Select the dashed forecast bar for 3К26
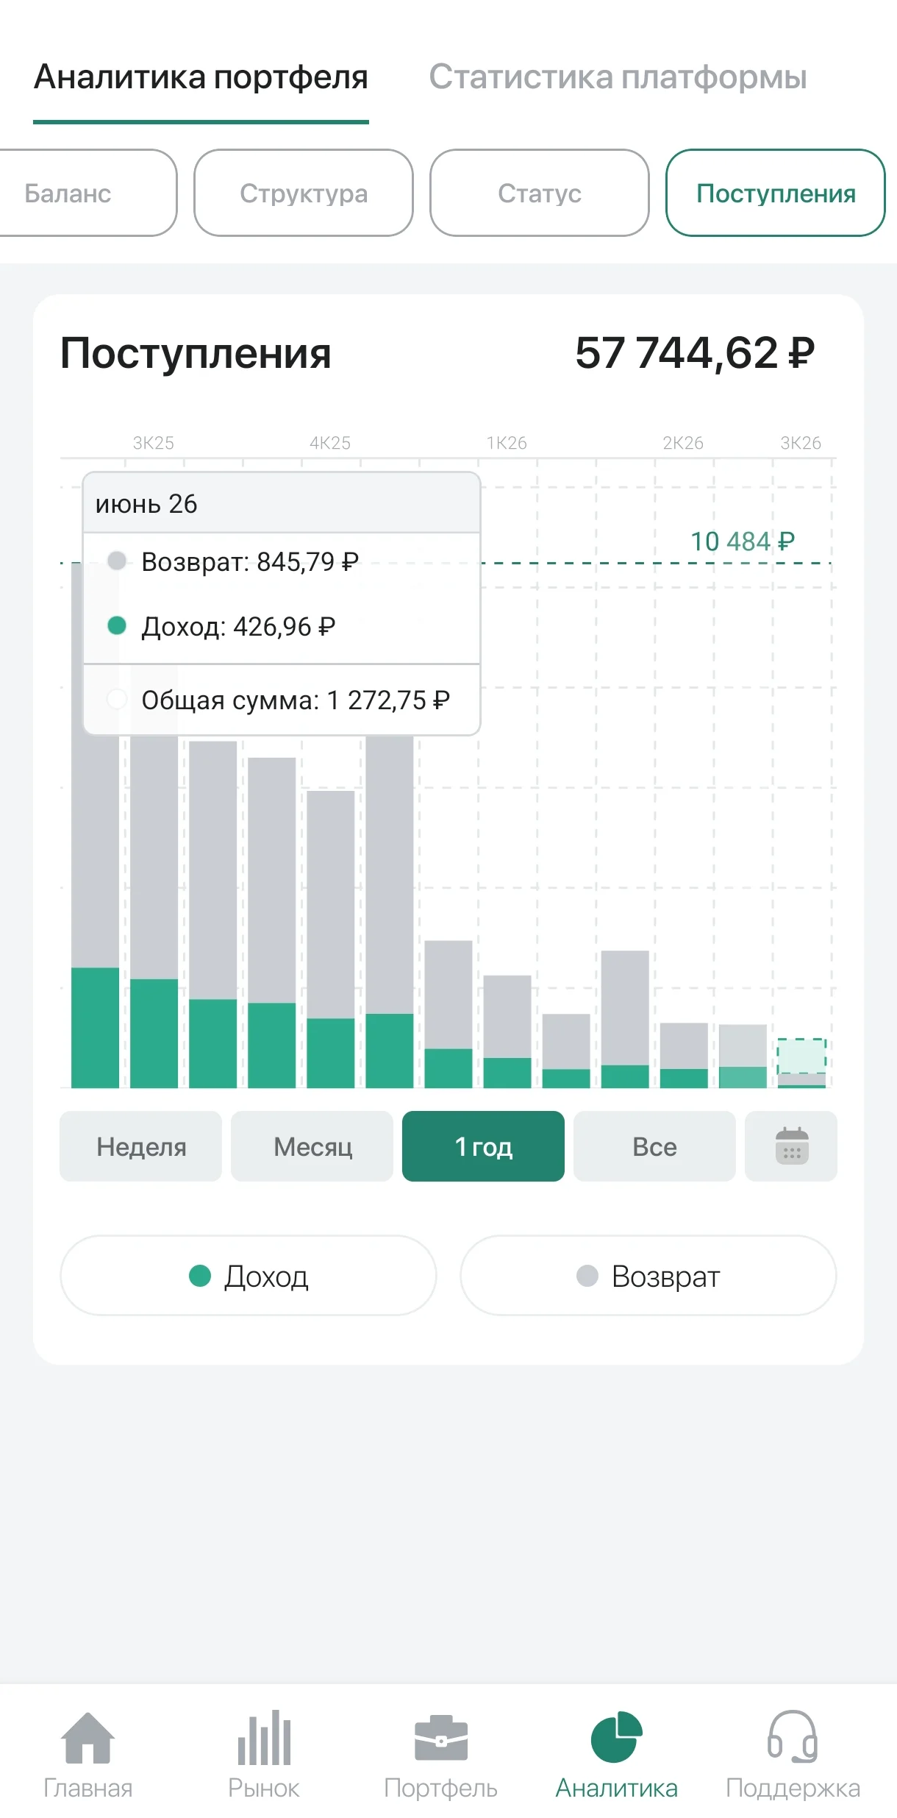The width and height of the screenshot is (897, 1818). [801, 1062]
